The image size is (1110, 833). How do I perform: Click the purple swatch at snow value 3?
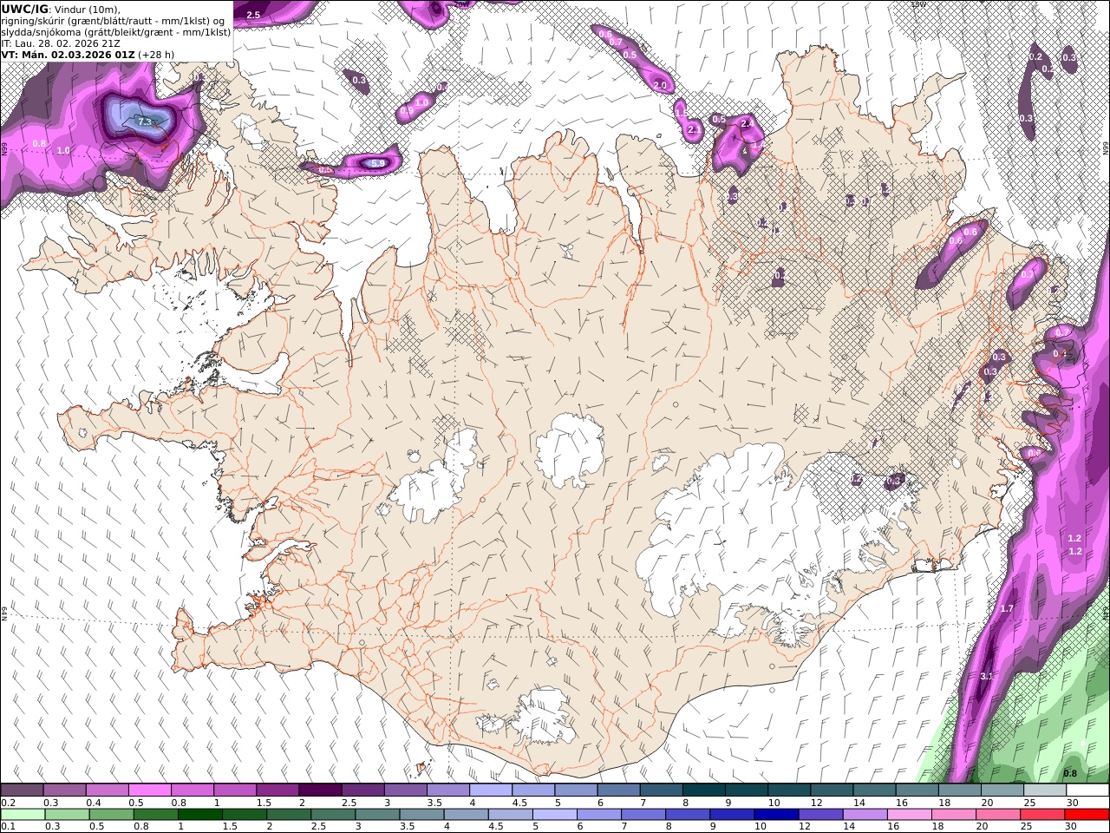click(406, 790)
